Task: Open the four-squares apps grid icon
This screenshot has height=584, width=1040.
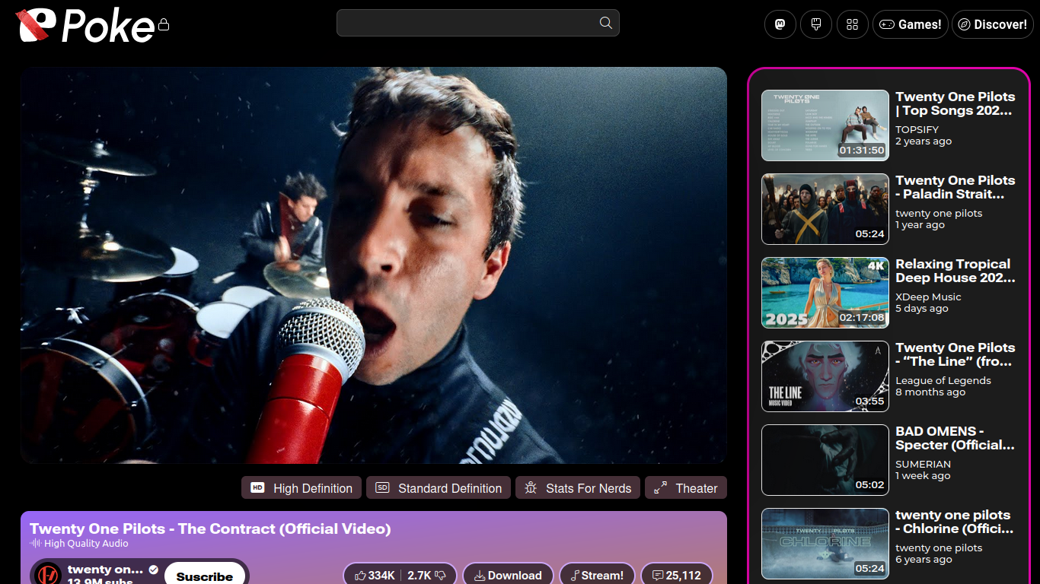Action: tap(852, 24)
